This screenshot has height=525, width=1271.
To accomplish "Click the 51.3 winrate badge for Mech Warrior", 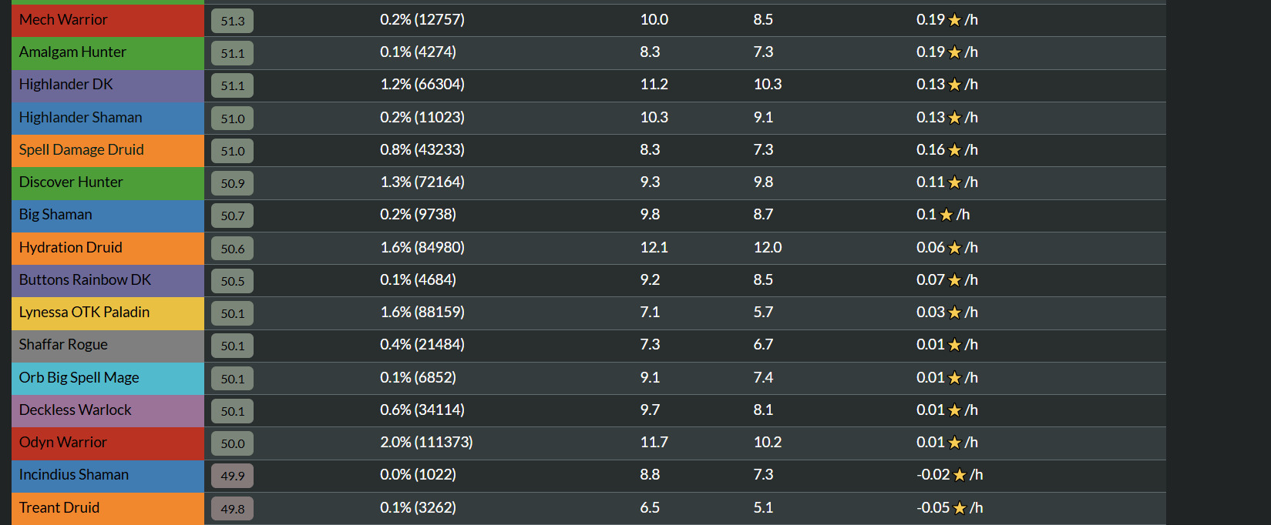I will tap(233, 21).
